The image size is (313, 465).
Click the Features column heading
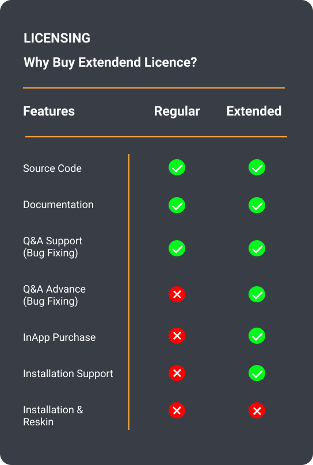[49, 111]
